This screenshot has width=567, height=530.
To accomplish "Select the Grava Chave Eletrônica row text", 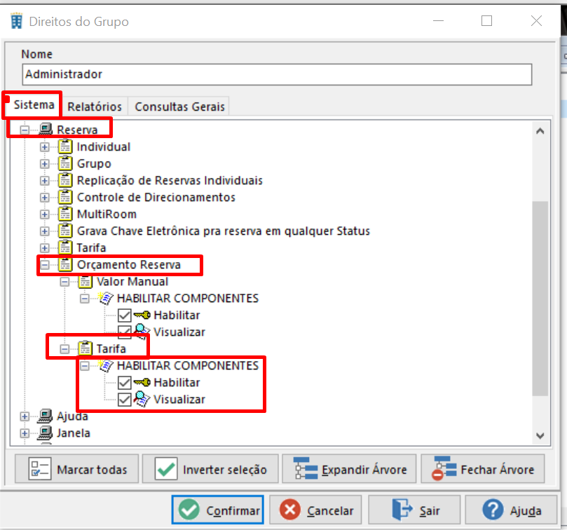I will click(x=223, y=231).
